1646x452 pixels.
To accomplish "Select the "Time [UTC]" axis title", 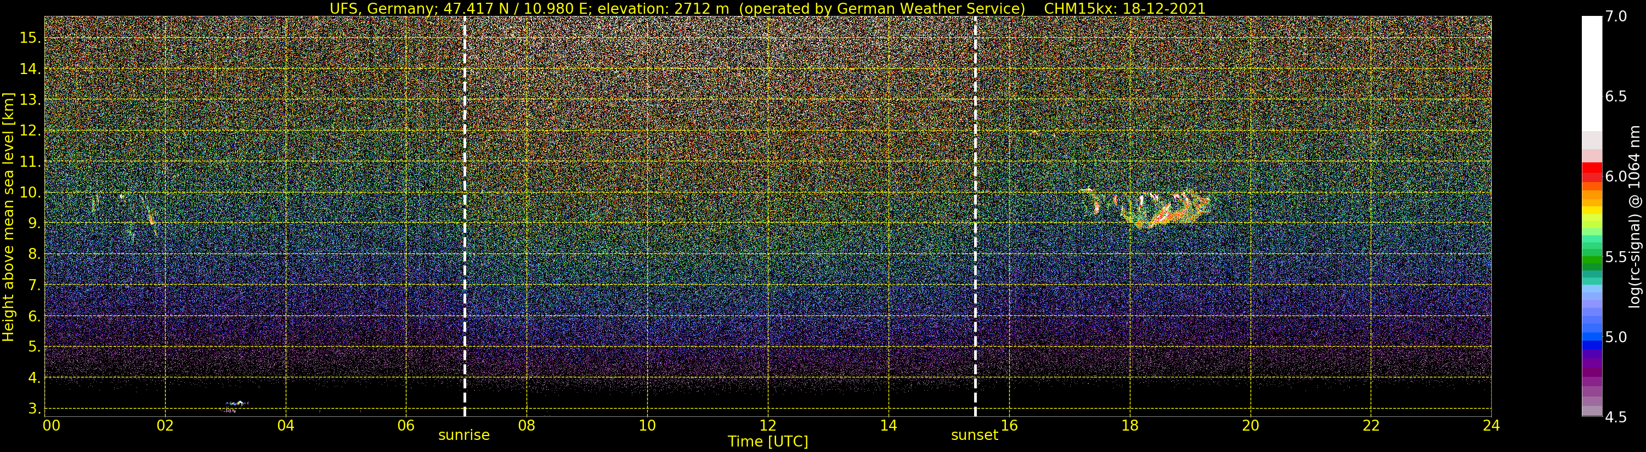I will coord(768,442).
